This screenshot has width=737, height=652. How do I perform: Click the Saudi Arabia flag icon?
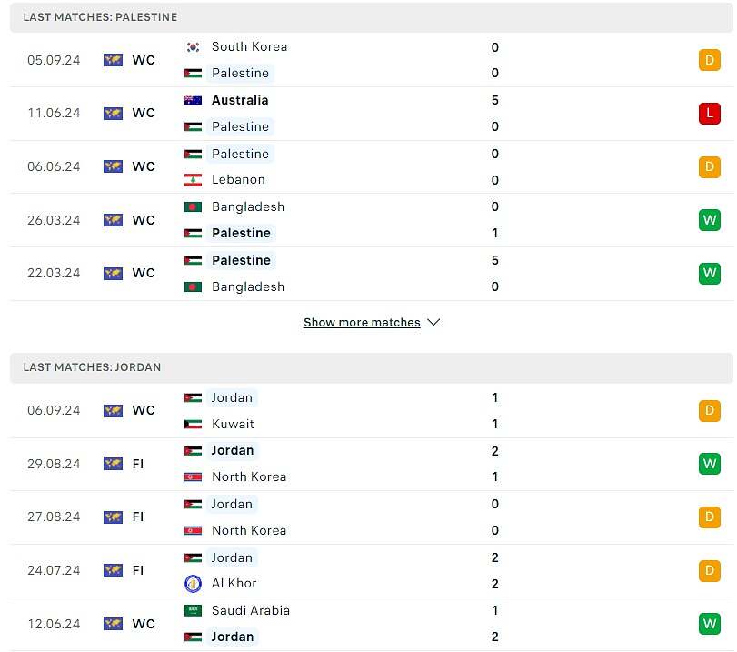(193, 610)
